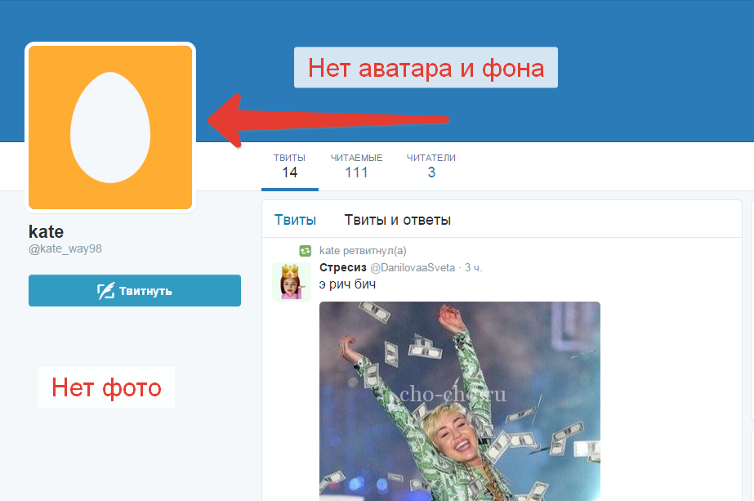Click the 'kate ретвитнул(а)' notice
Screen dimensions: 754x501
click(363, 251)
